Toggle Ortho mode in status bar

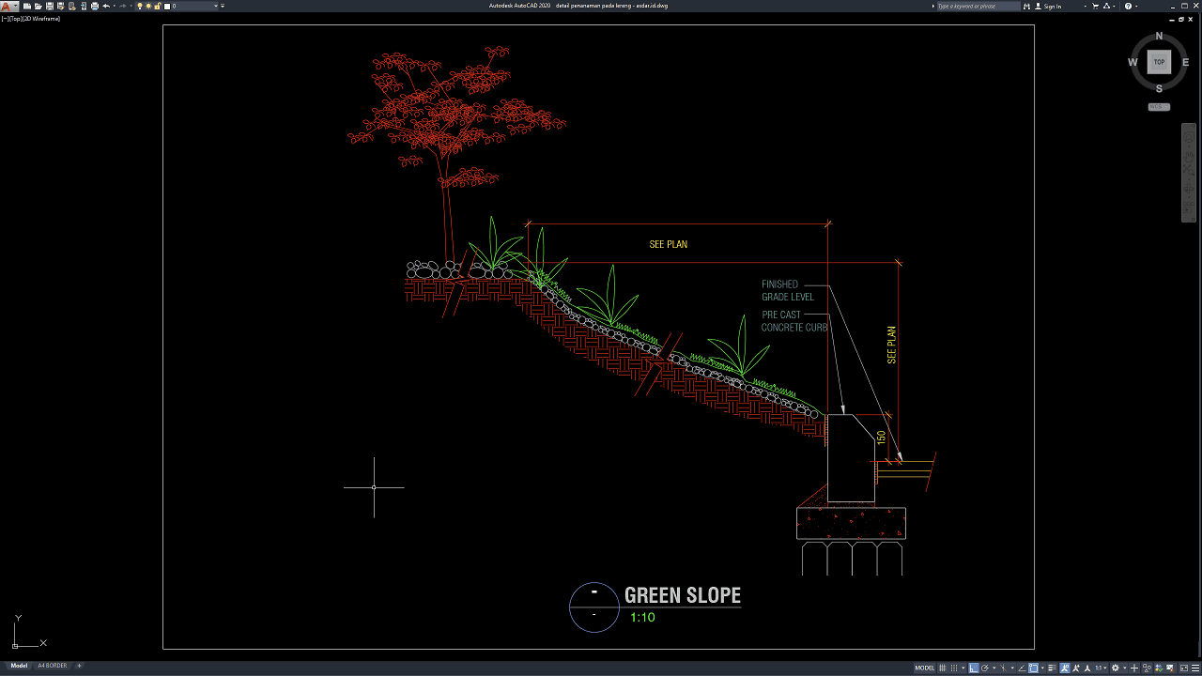pyautogui.click(x=974, y=668)
